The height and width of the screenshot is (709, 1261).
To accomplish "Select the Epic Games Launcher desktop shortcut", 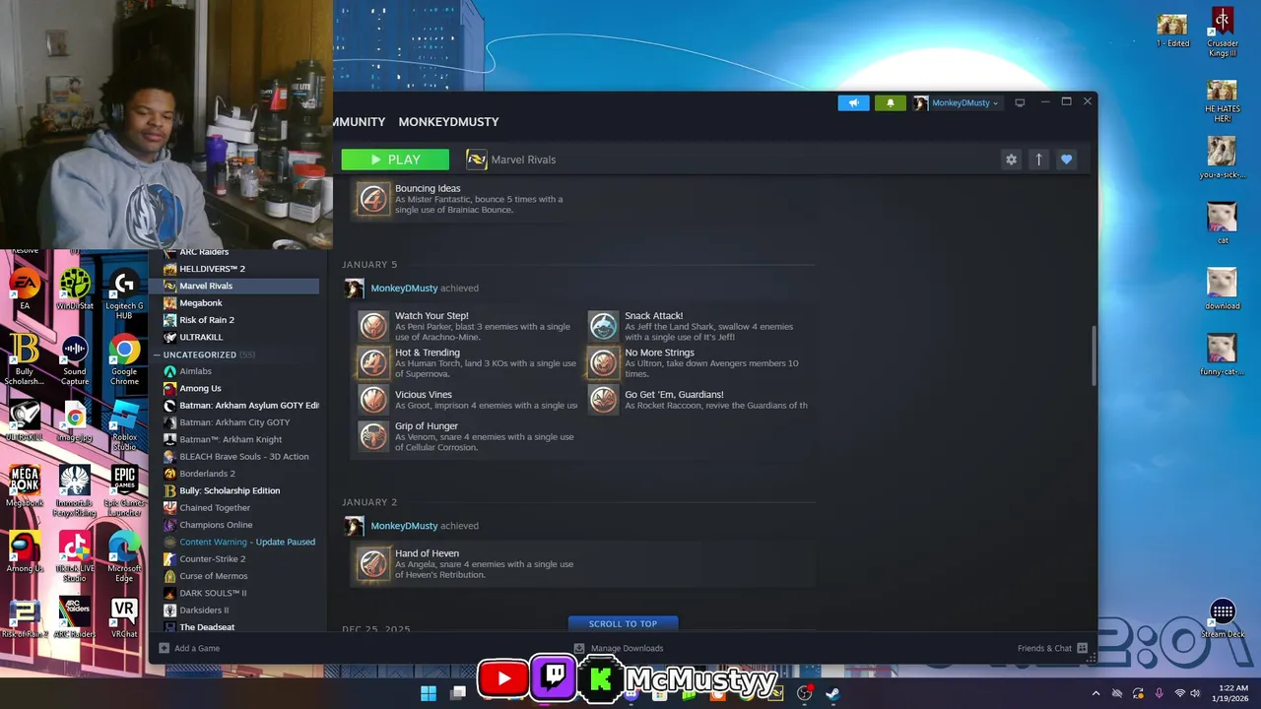I will tap(124, 492).
